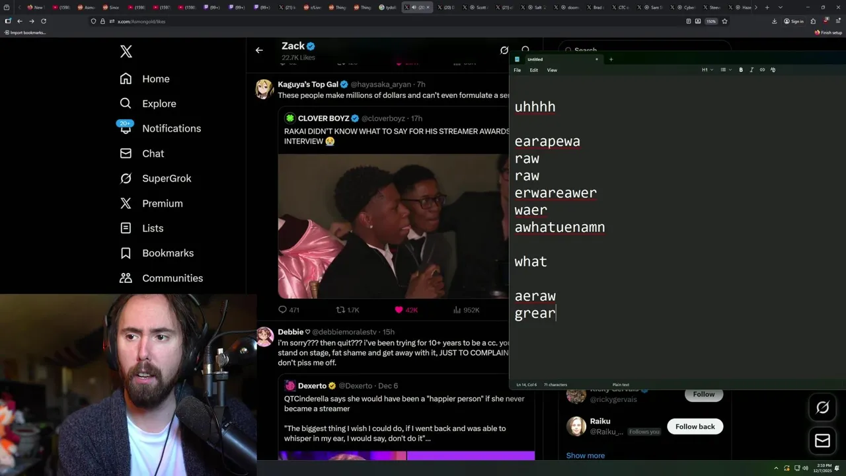Open Bookmarks in the X sidebar
Screen dimensions: 846x476
pyautogui.click(x=157, y=253)
